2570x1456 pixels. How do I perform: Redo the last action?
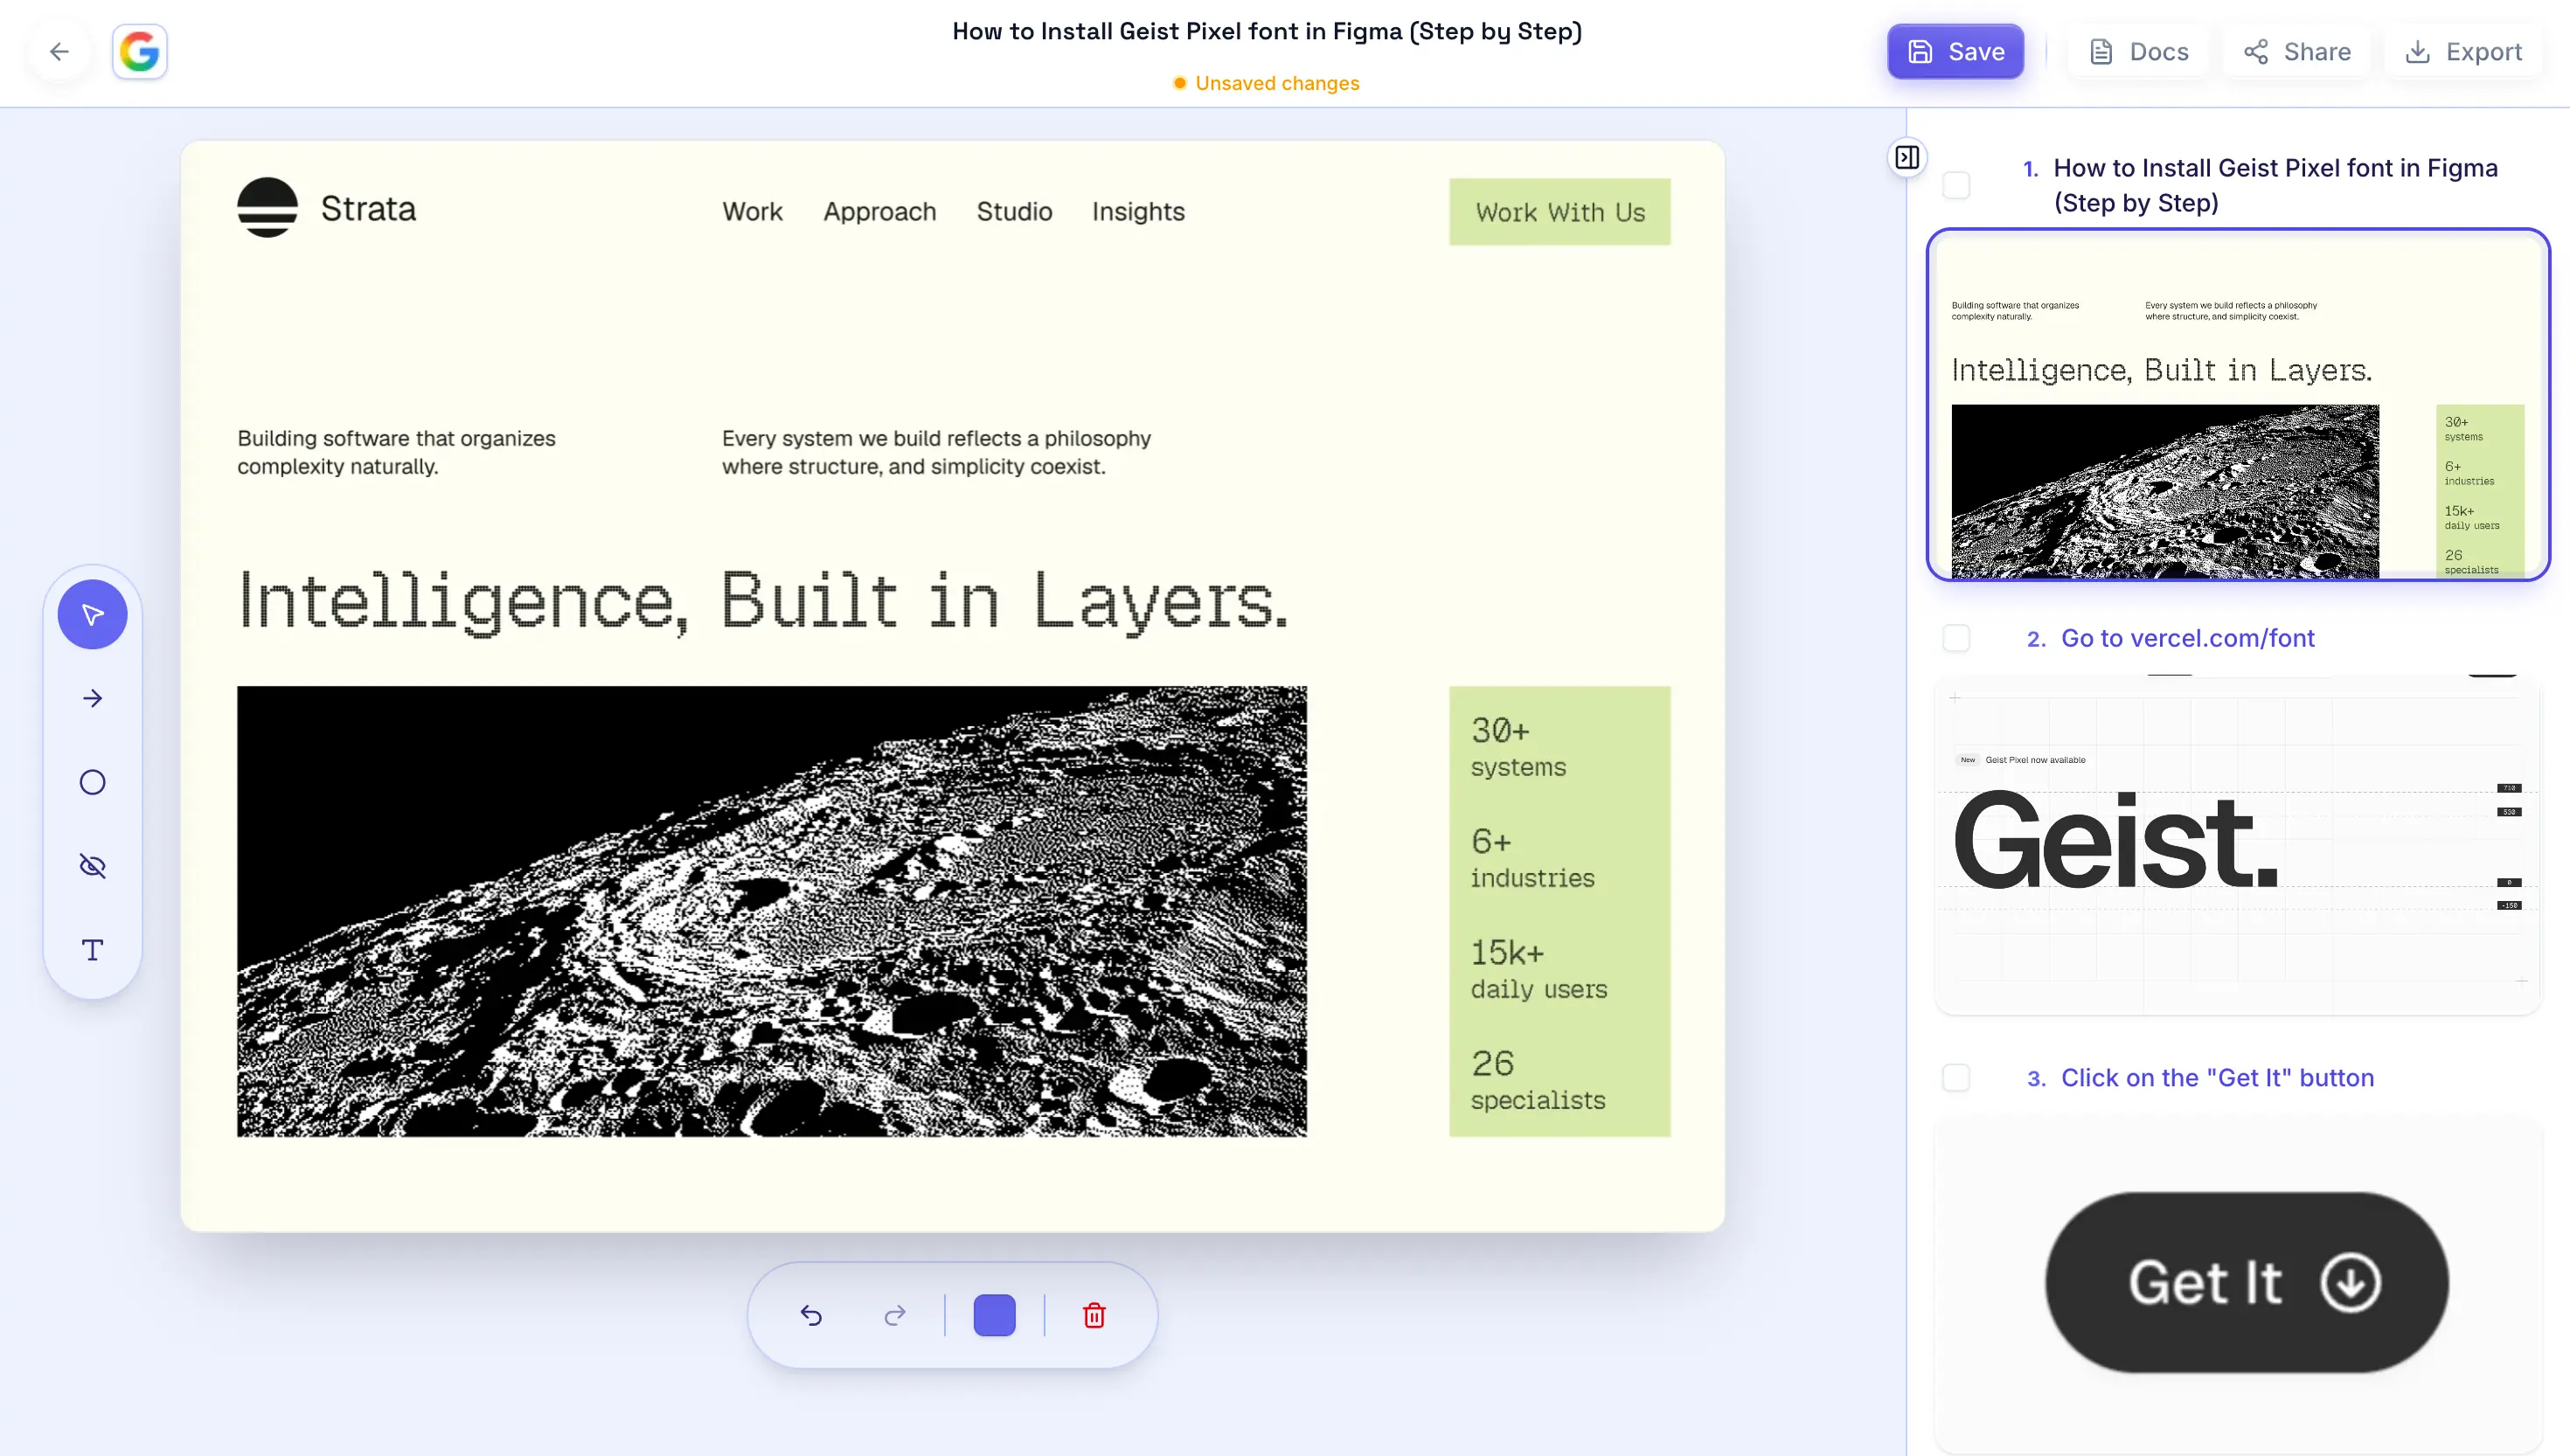point(895,1315)
